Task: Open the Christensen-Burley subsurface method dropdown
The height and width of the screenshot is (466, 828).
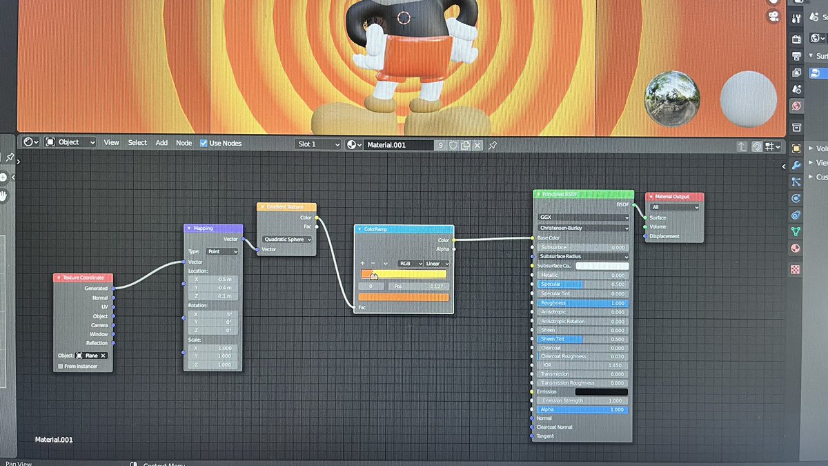Action: (584, 228)
